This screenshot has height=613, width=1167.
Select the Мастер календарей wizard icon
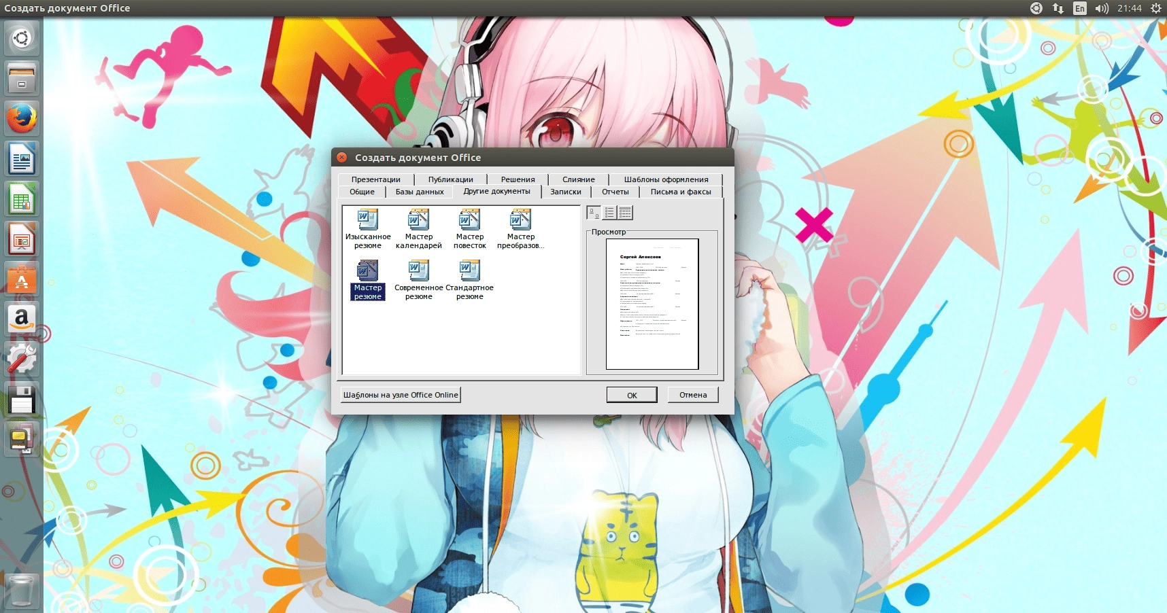tap(419, 229)
